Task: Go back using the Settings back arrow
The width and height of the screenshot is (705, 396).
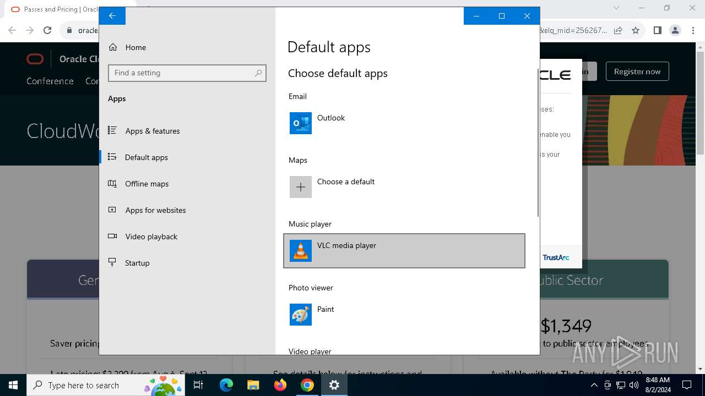Action: (x=112, y=16)
